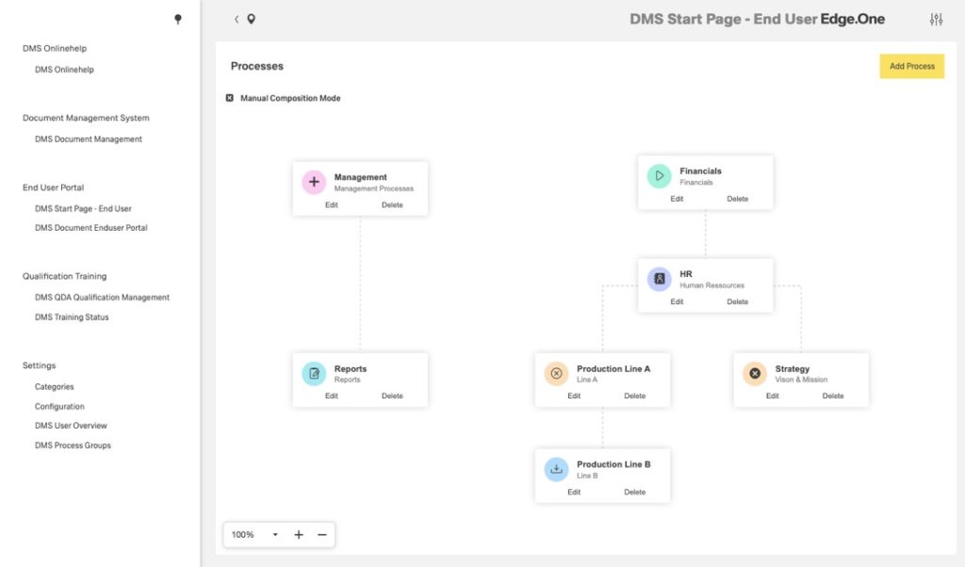Click the black Strategy icon
This screenshot has width=965, height=567.
pyautogui.click(x=754, y=373)
